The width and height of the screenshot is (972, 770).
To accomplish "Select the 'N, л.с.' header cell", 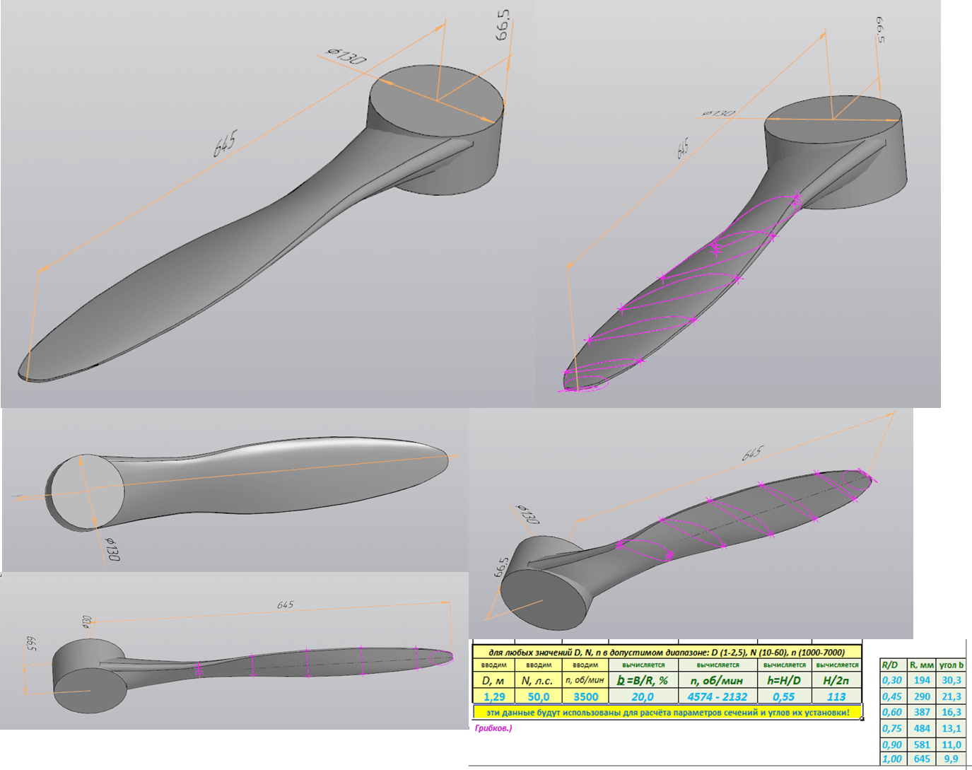I will click(x=539, y=680).
